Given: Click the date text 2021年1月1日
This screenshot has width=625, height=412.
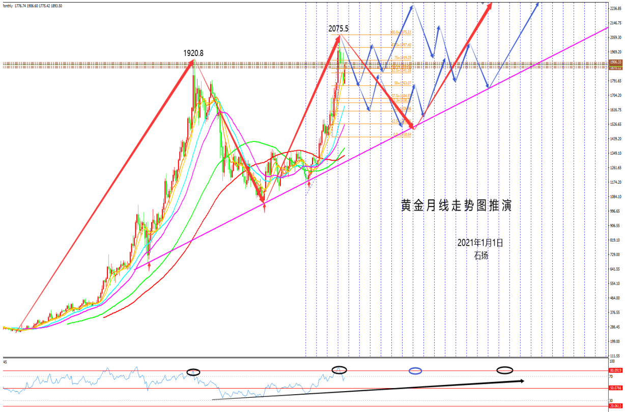Looking at the screenshot, I should (x=480, y=243).
